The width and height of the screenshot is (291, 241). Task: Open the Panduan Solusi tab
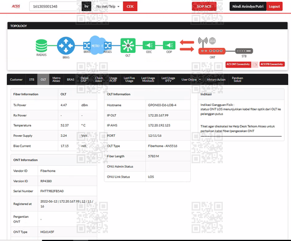coord(237,80)
